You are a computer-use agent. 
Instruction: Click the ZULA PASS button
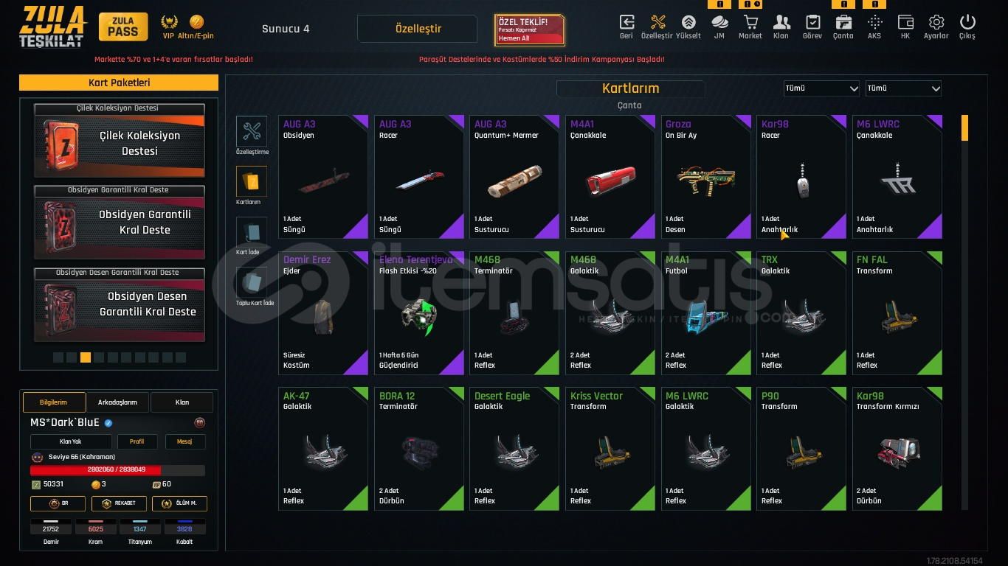pos(123,27)
